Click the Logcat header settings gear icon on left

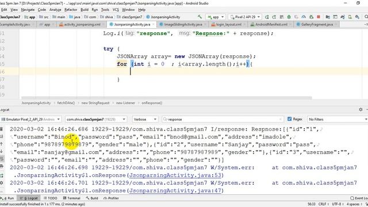click(x=2, y=183)
